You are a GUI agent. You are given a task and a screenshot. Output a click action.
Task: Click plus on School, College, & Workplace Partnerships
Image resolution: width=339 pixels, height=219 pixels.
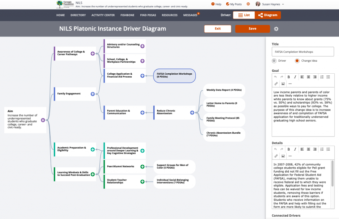(142, 61)
